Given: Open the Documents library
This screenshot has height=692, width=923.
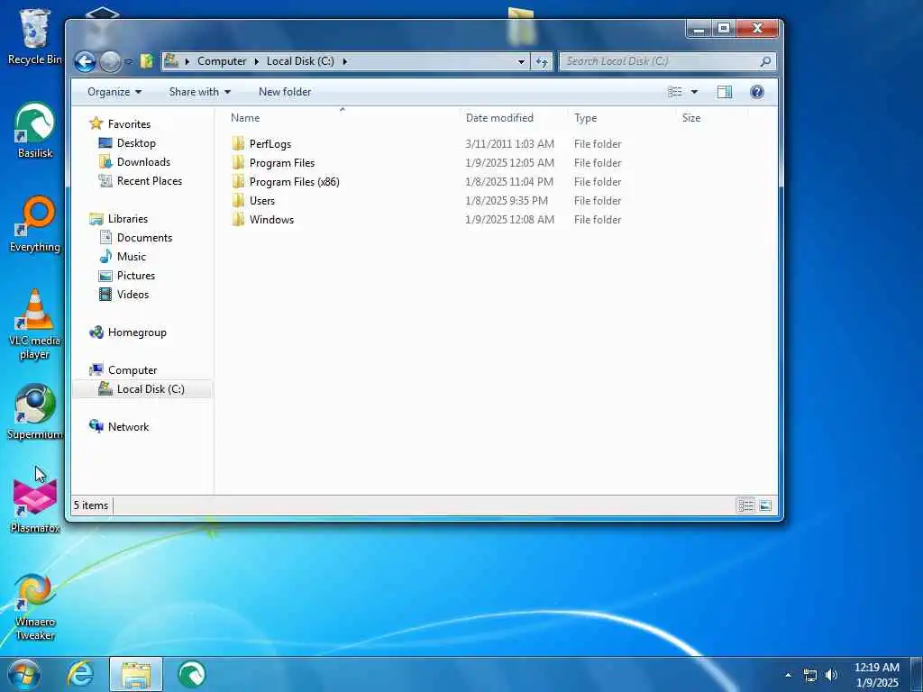Looking at the screenshot, I should click(x=144, y=238).
